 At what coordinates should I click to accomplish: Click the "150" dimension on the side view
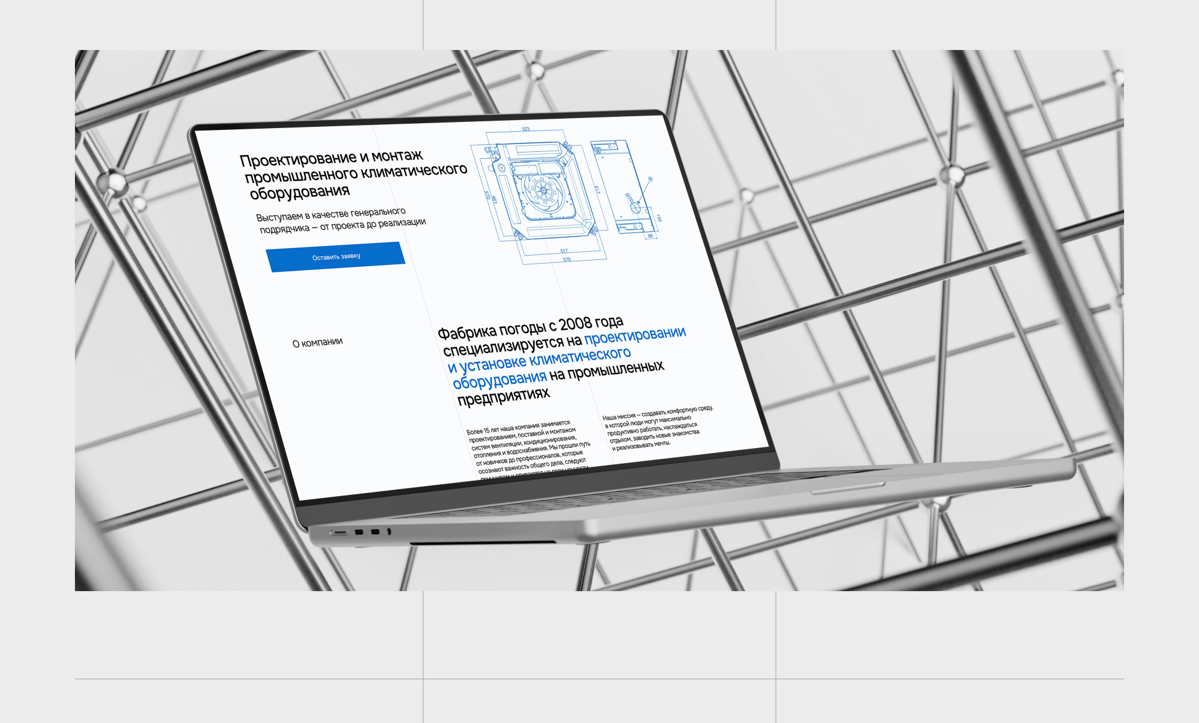tap(658, 218)
